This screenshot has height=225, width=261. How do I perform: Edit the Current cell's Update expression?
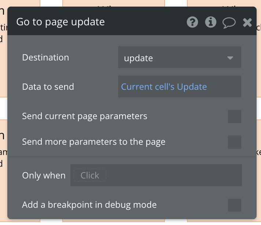[164, 87]
